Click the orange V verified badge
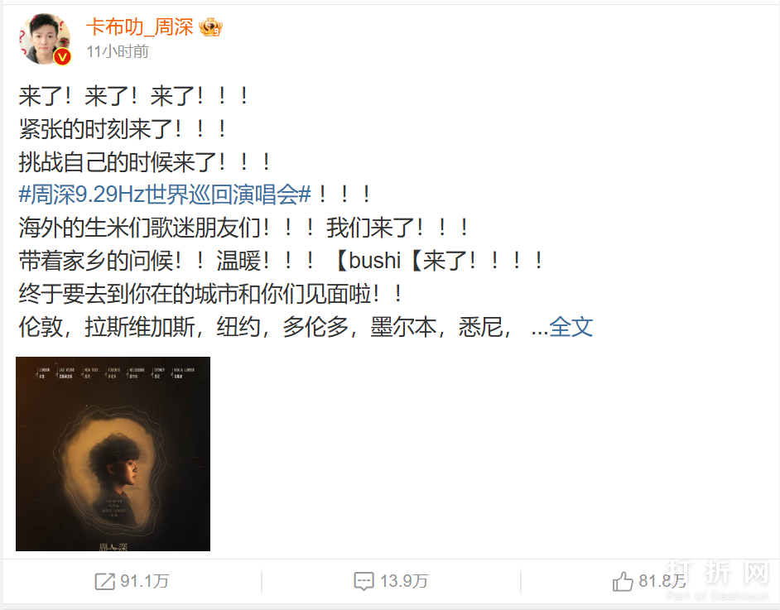This screenshot has width=780, height=610. pyautogui.click(x=62, y=57)
